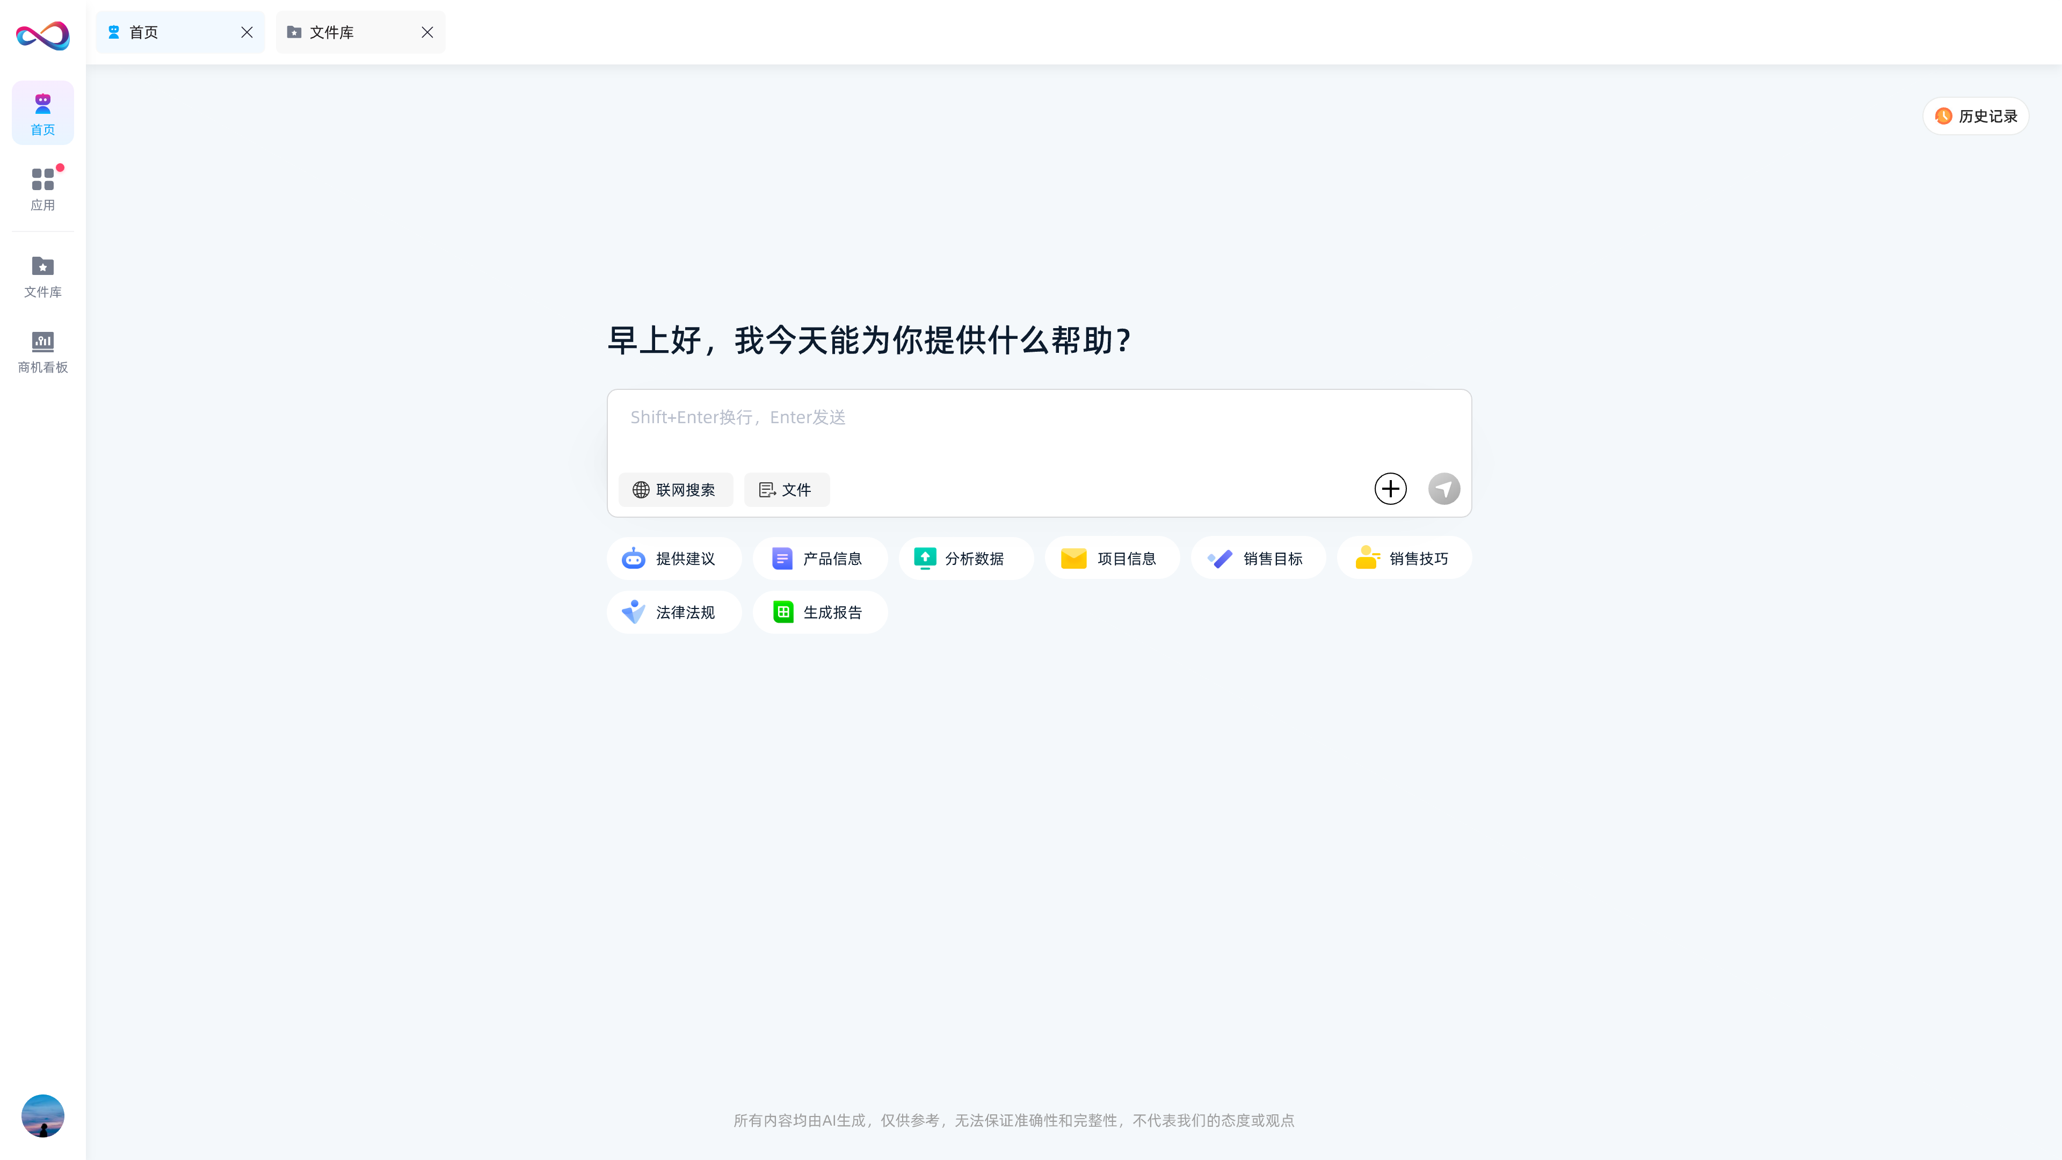This screenshot has width=2062, height=1160.
Task: Click the plus icon in input box
Action: [x=1390, y=488]
